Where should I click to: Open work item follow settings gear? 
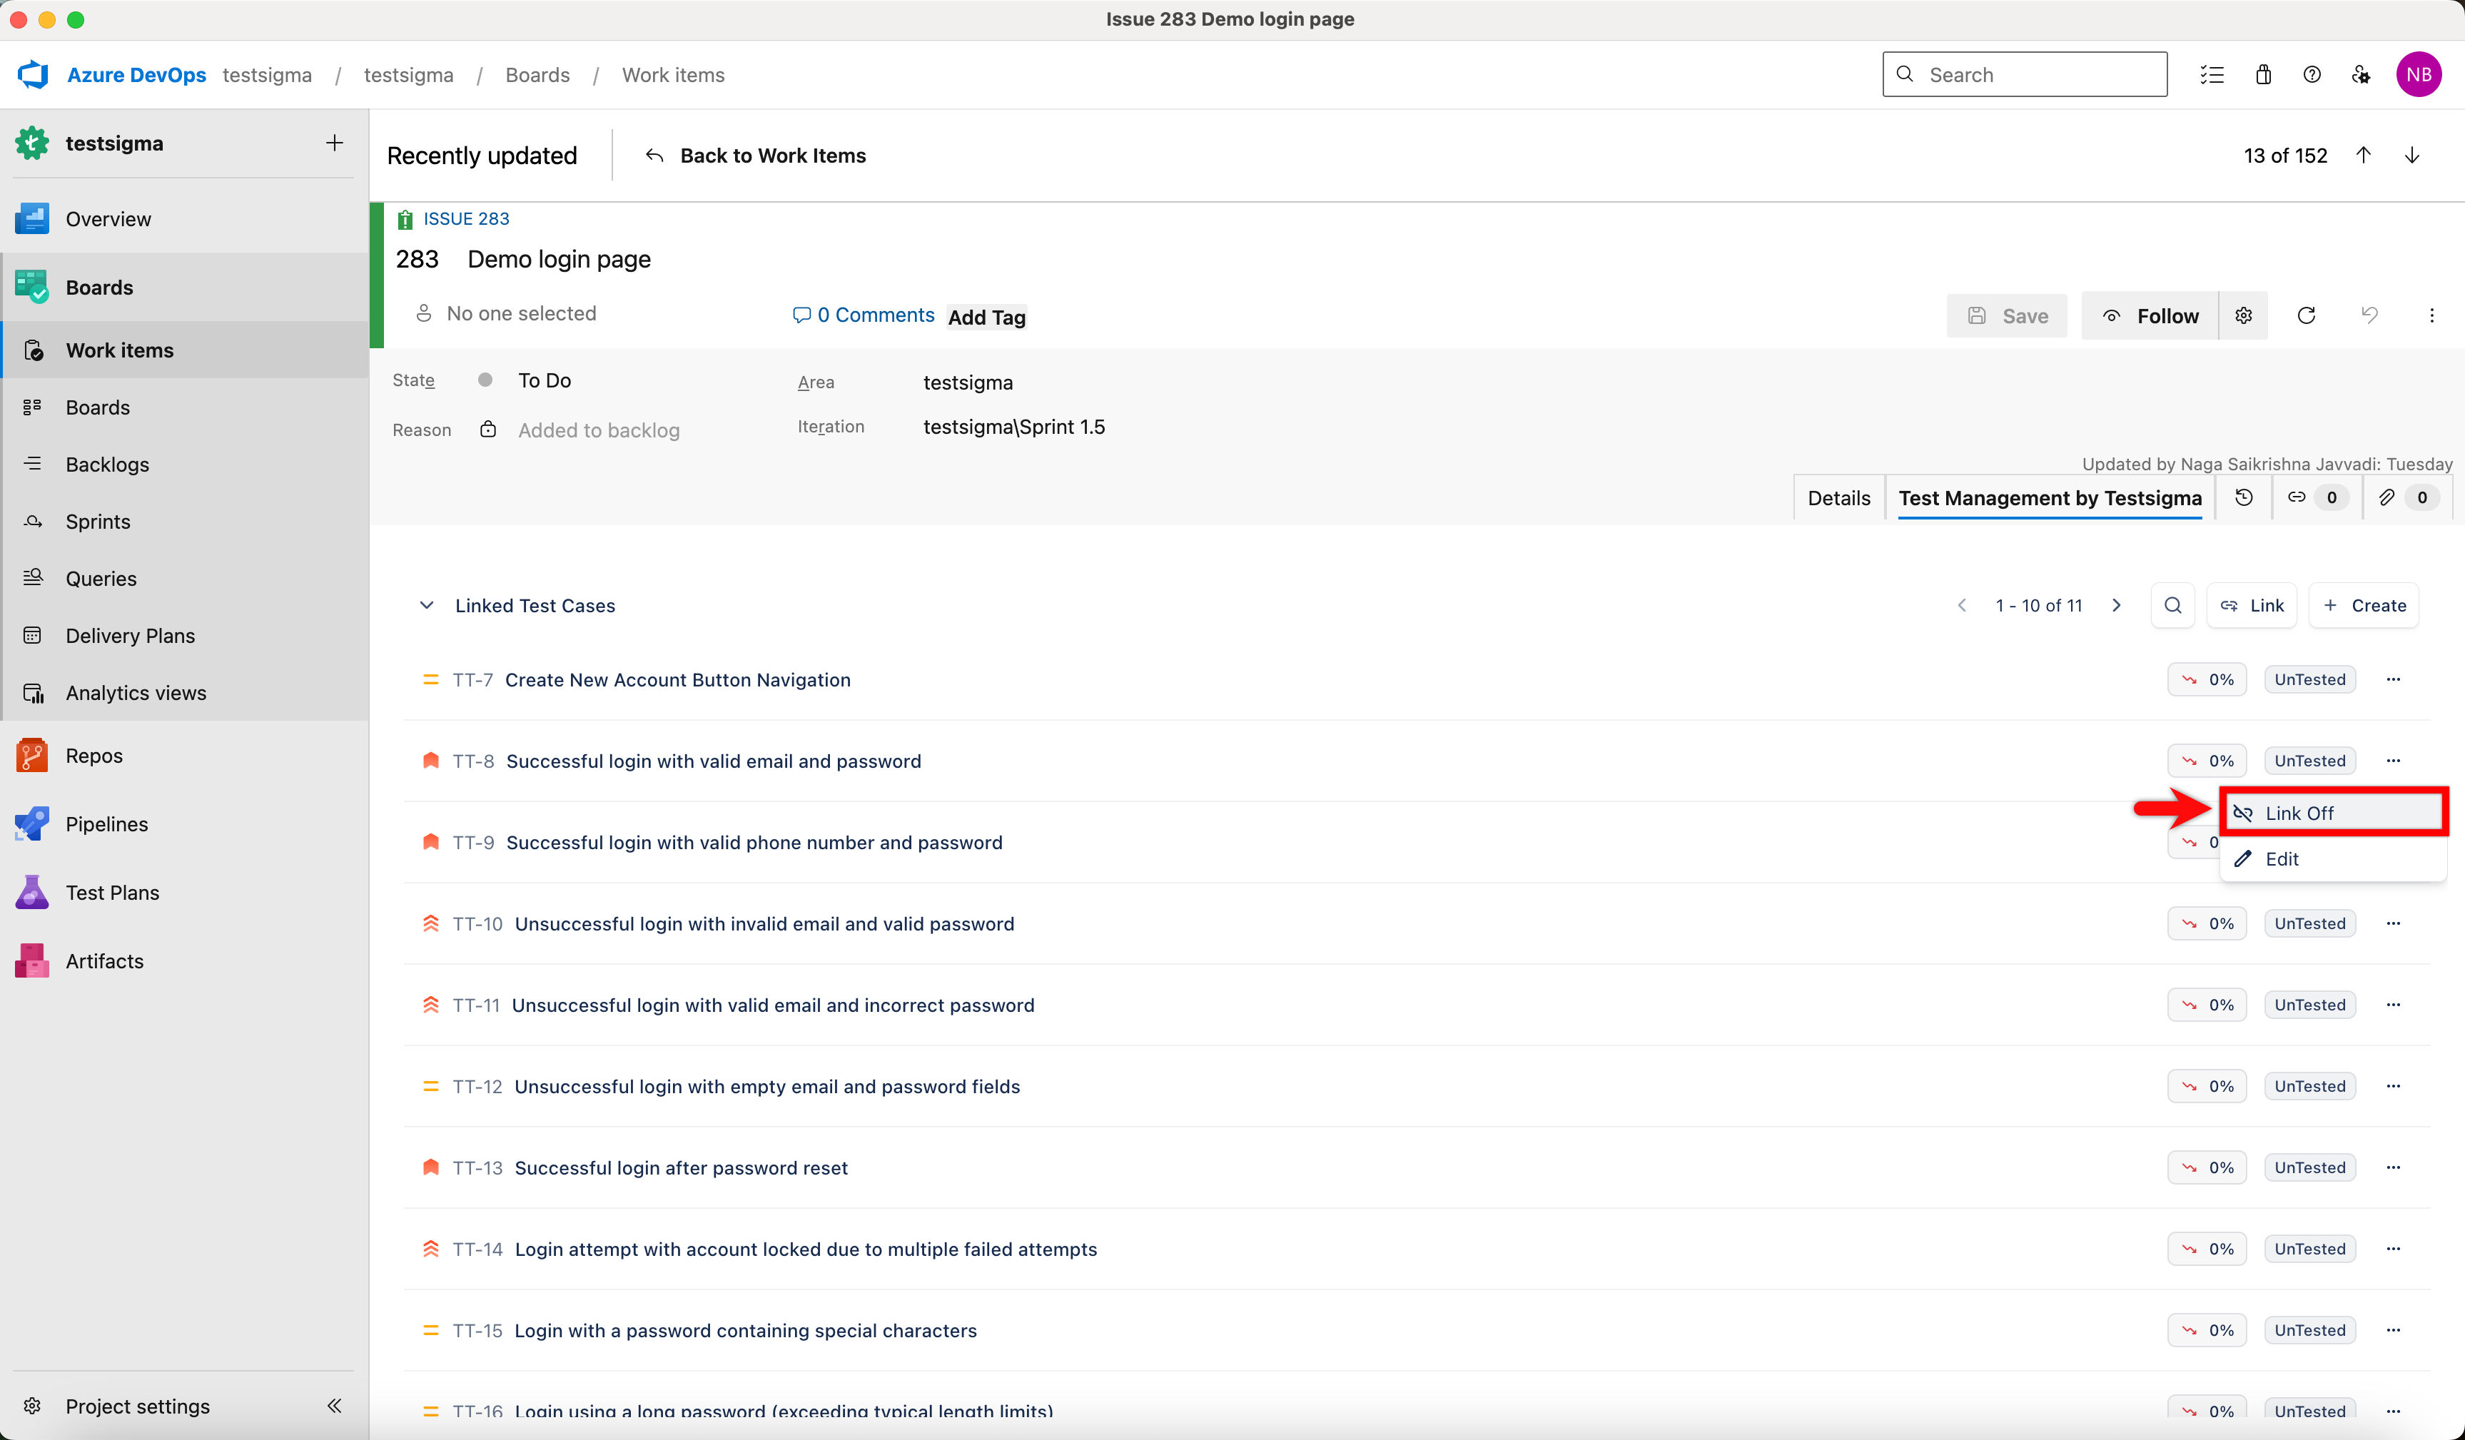(x=2244, y=315)
